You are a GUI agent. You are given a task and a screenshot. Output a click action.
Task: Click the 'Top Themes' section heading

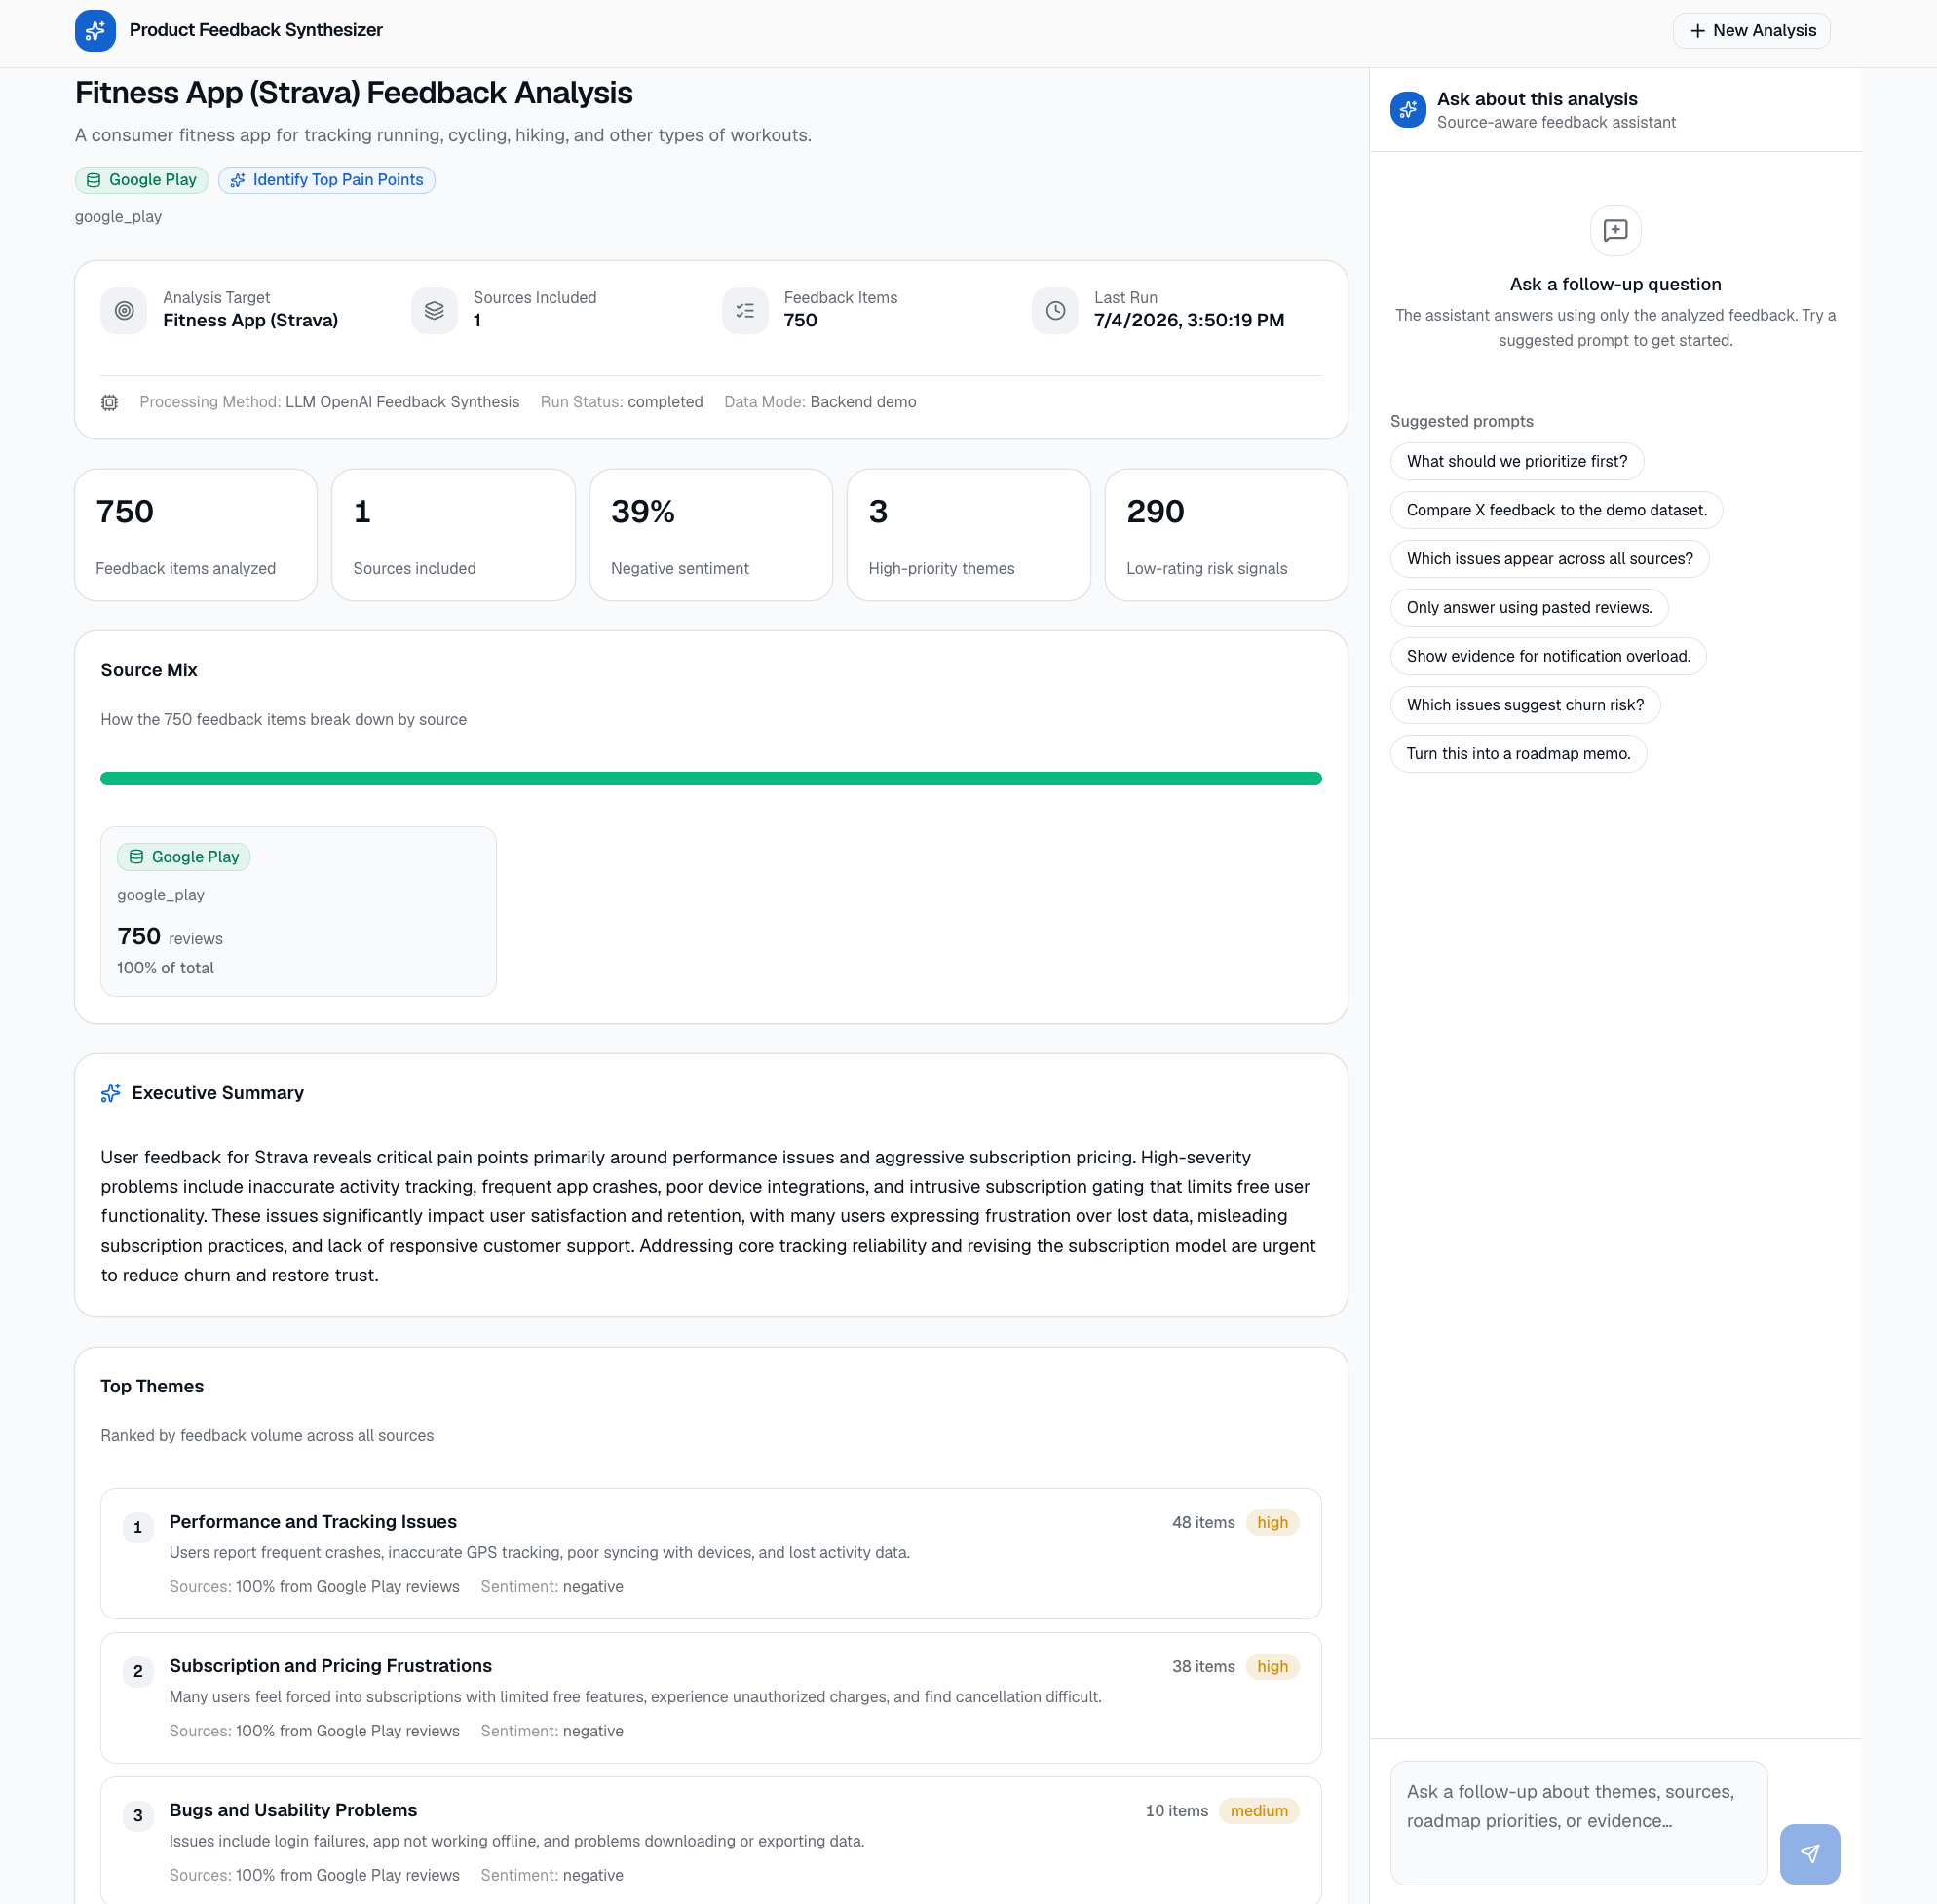[x=152, y=1386]
